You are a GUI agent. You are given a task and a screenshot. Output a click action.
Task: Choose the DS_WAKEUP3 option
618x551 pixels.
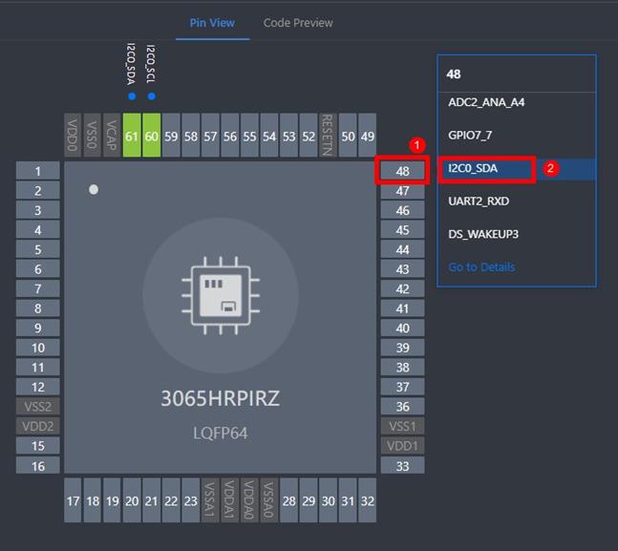483,234
